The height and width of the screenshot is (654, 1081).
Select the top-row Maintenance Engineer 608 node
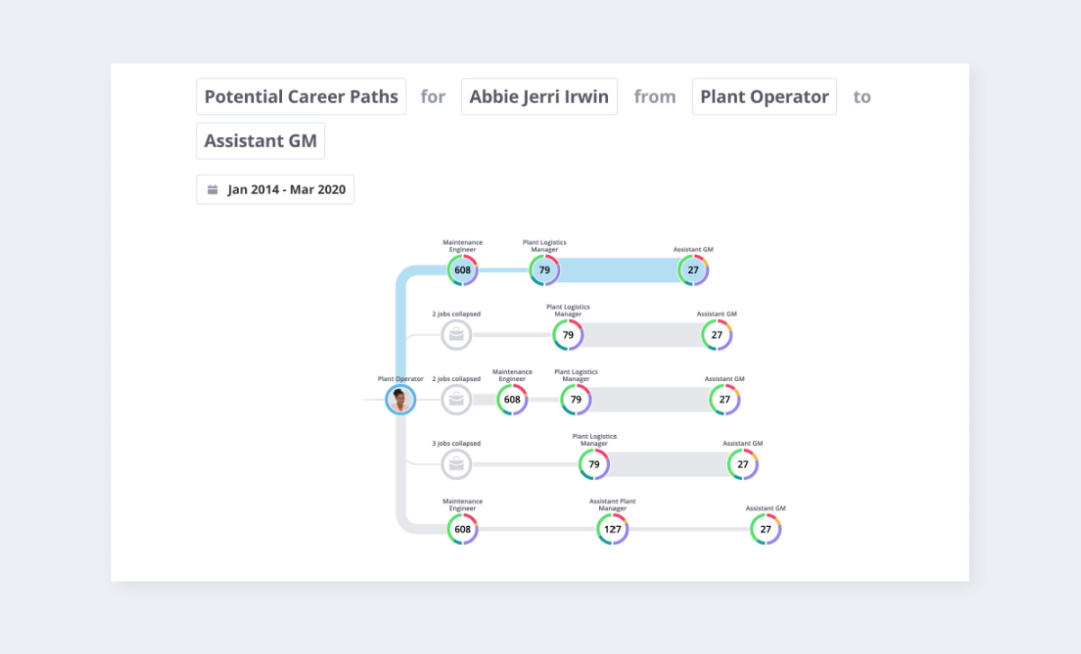(462, 270)
